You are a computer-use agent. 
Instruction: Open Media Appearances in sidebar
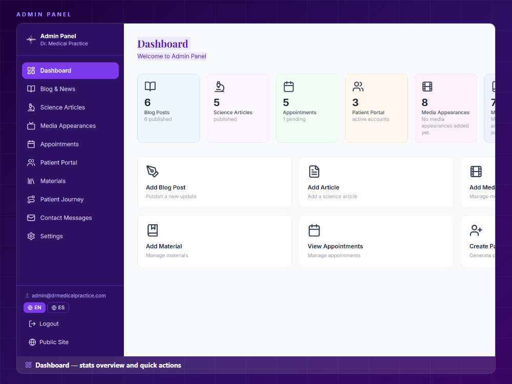point(70,126)
